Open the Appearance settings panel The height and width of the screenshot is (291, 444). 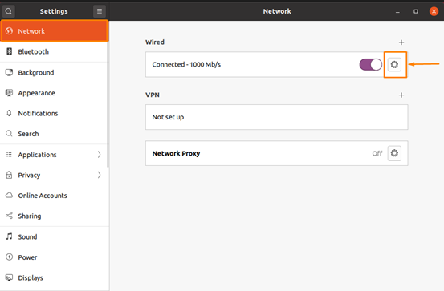point(54,93)
